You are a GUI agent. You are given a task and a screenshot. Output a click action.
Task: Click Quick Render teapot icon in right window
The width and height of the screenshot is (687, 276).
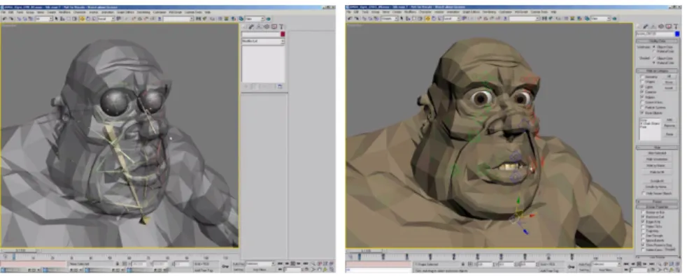tap(614, 19)
